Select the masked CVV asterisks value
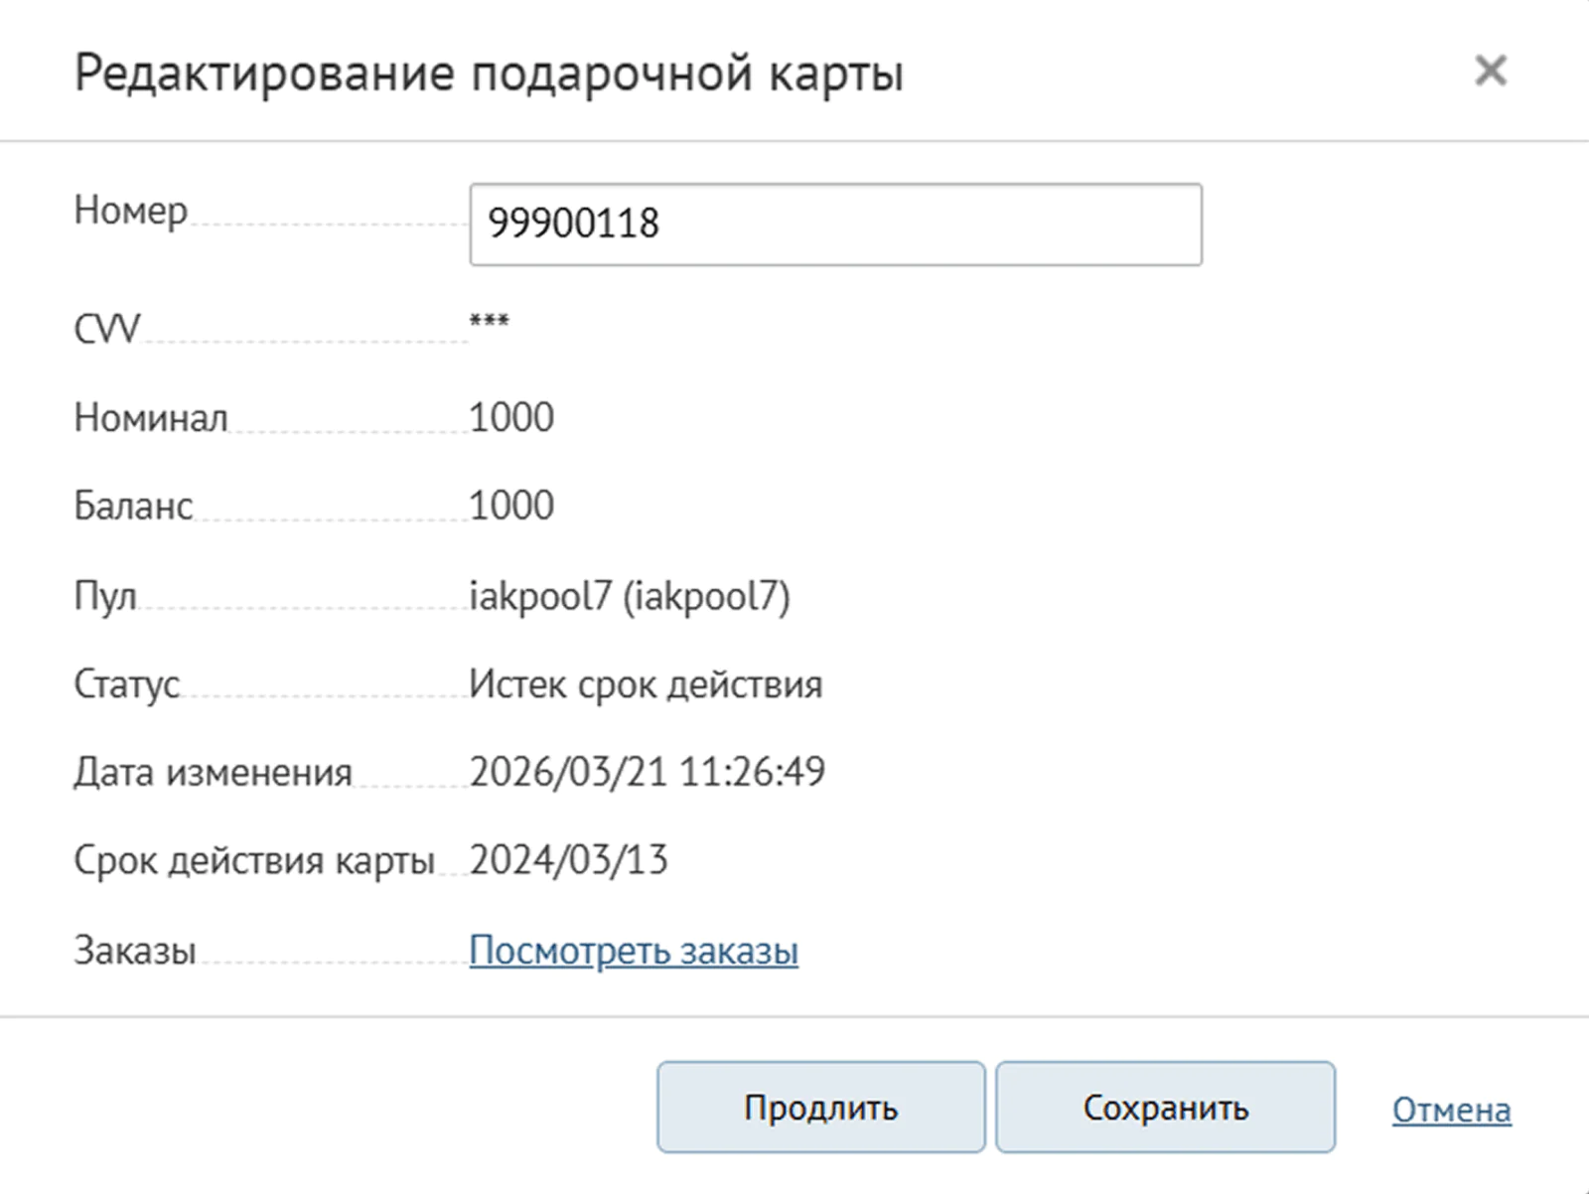Viewport: 1589px width, 1194px height. [490, 321]
